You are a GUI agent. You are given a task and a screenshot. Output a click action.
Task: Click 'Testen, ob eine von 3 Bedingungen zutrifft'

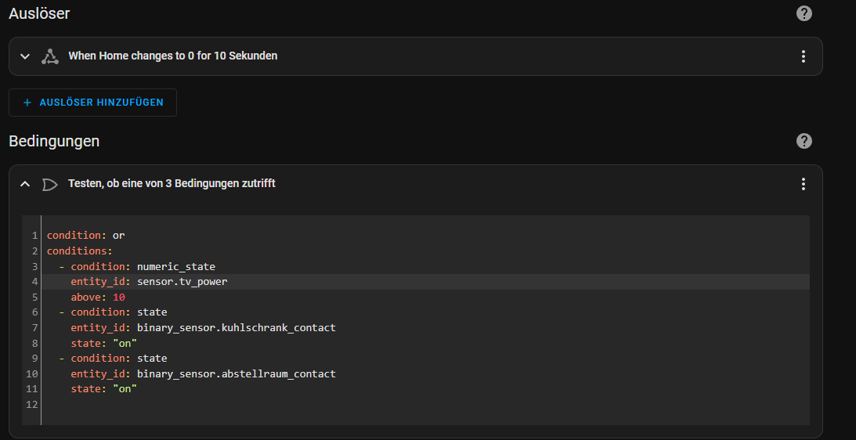(172, 183)
